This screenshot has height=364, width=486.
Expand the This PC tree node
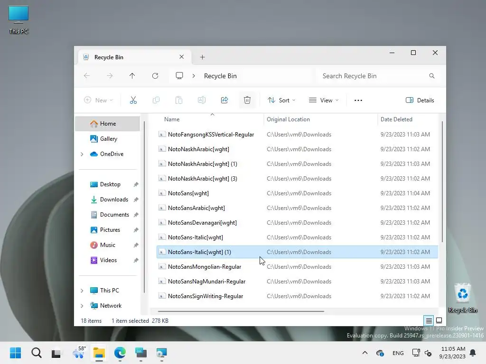tap(82, 291)
